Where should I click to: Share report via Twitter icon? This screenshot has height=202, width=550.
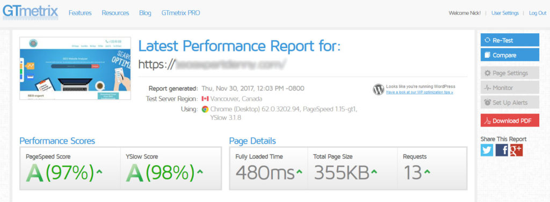coord(487,150)
